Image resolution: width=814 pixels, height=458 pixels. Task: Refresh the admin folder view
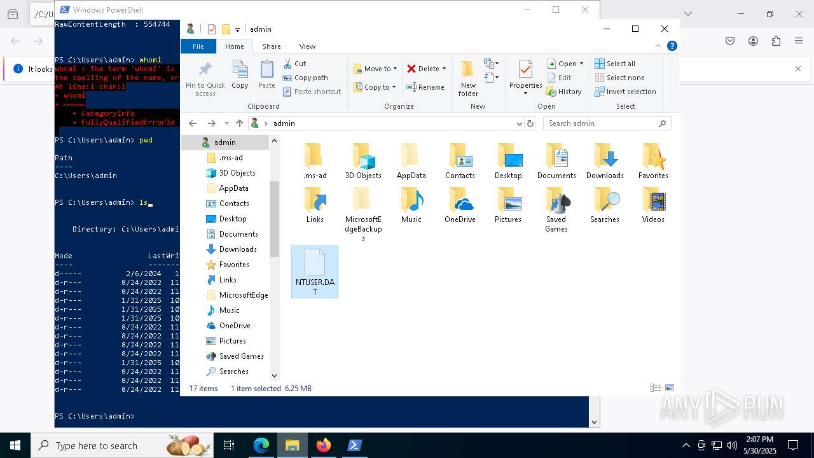[530, 123]
